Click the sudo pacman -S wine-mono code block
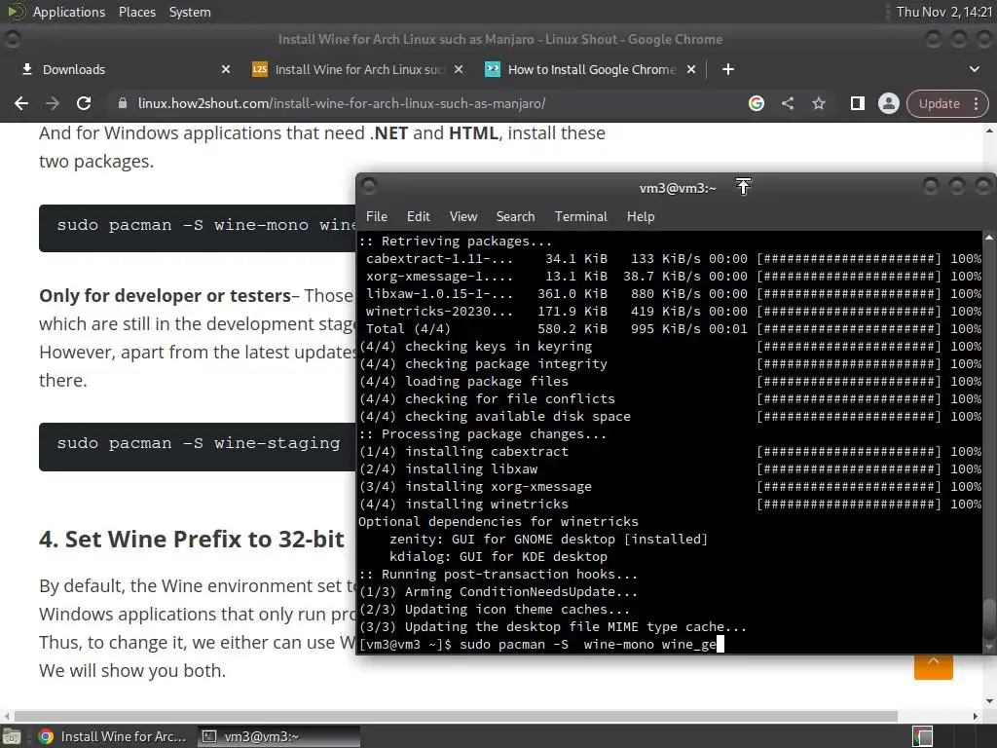Image resolution: width=997 pixels, height=748 pixels. pyautogui.click(x=199, y=228)
